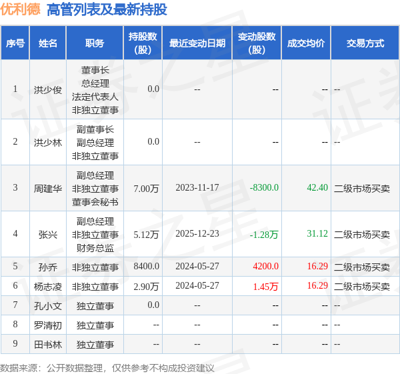The height and width of the screenshot is (374, 400).
Task: Click 杨志凌's average price 16.29
Action: (317, 285)
